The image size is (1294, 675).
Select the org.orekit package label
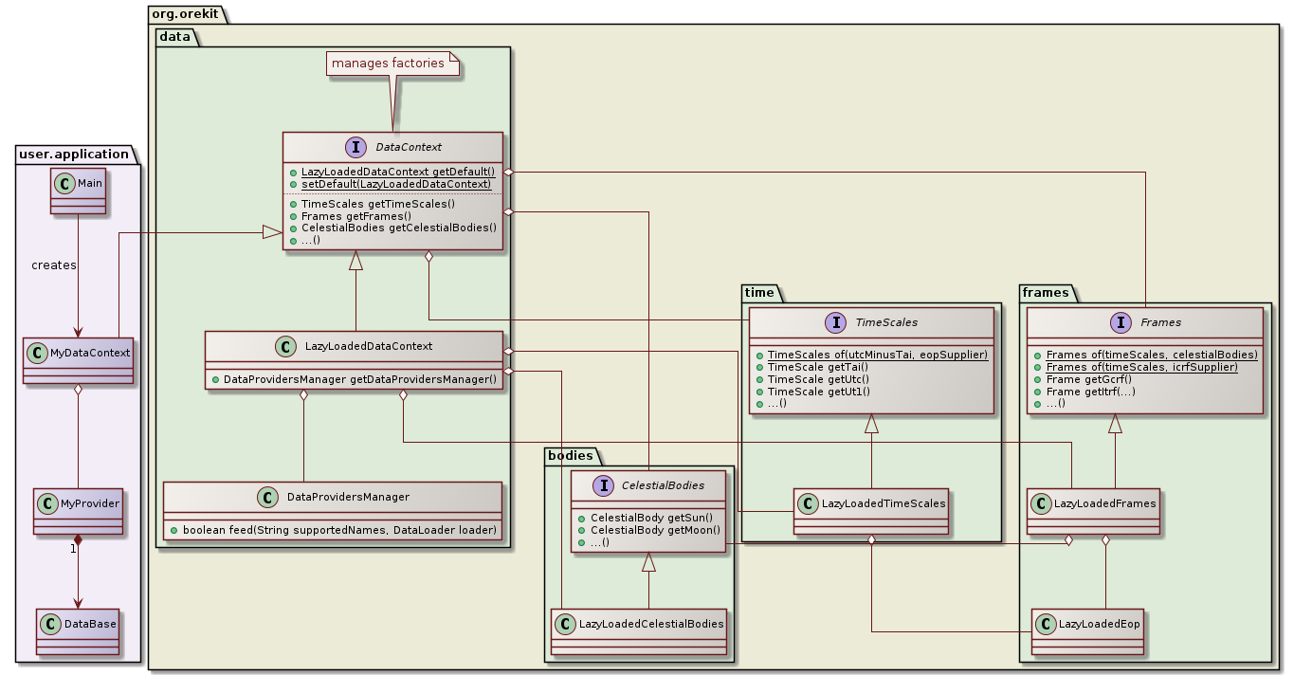pyautogui.click(x=187, y=14)
